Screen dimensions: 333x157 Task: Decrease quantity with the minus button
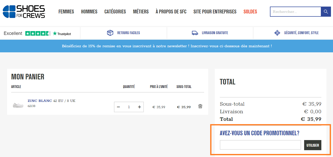(x=118, y=107)
